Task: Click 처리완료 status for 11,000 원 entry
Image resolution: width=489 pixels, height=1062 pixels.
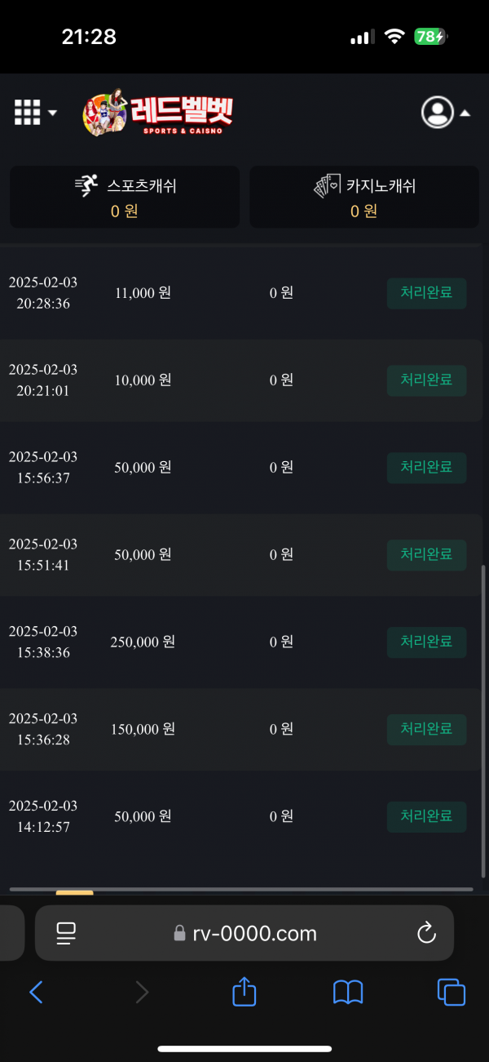Action: 426,293
